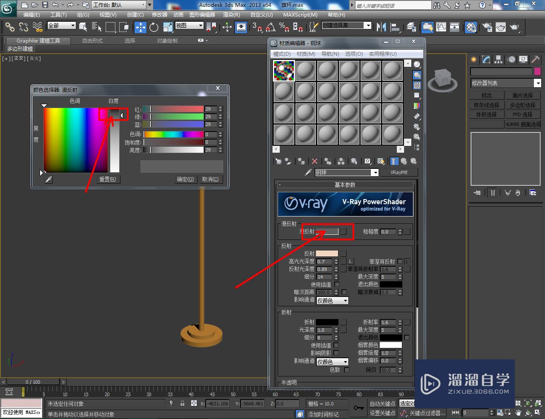Viewport: 545px width, 419px height.
Task: Click Render Production teapot icon
Action: pos(514,27)
